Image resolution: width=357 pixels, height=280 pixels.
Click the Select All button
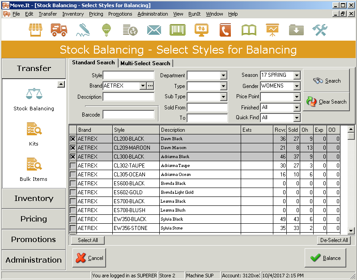(88, 240)
